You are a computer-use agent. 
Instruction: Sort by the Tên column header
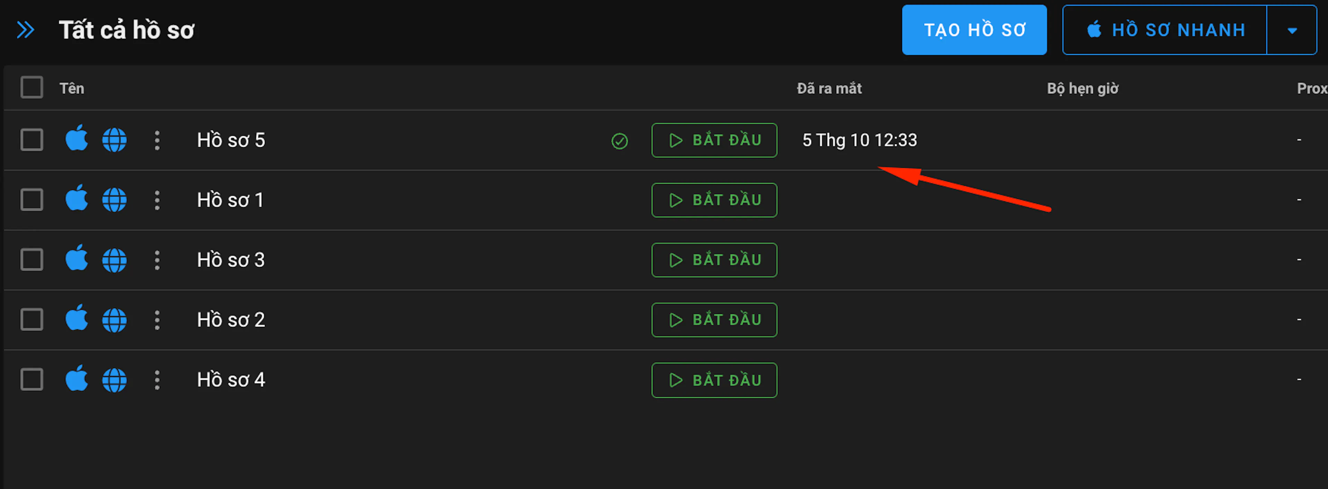pyautogui.click(x=72, y=88)
